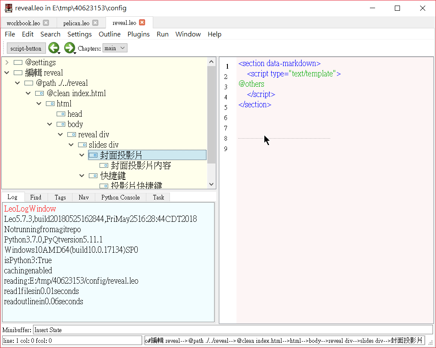
Task: Click the node icon beside @settings
Action: (18, 63)
